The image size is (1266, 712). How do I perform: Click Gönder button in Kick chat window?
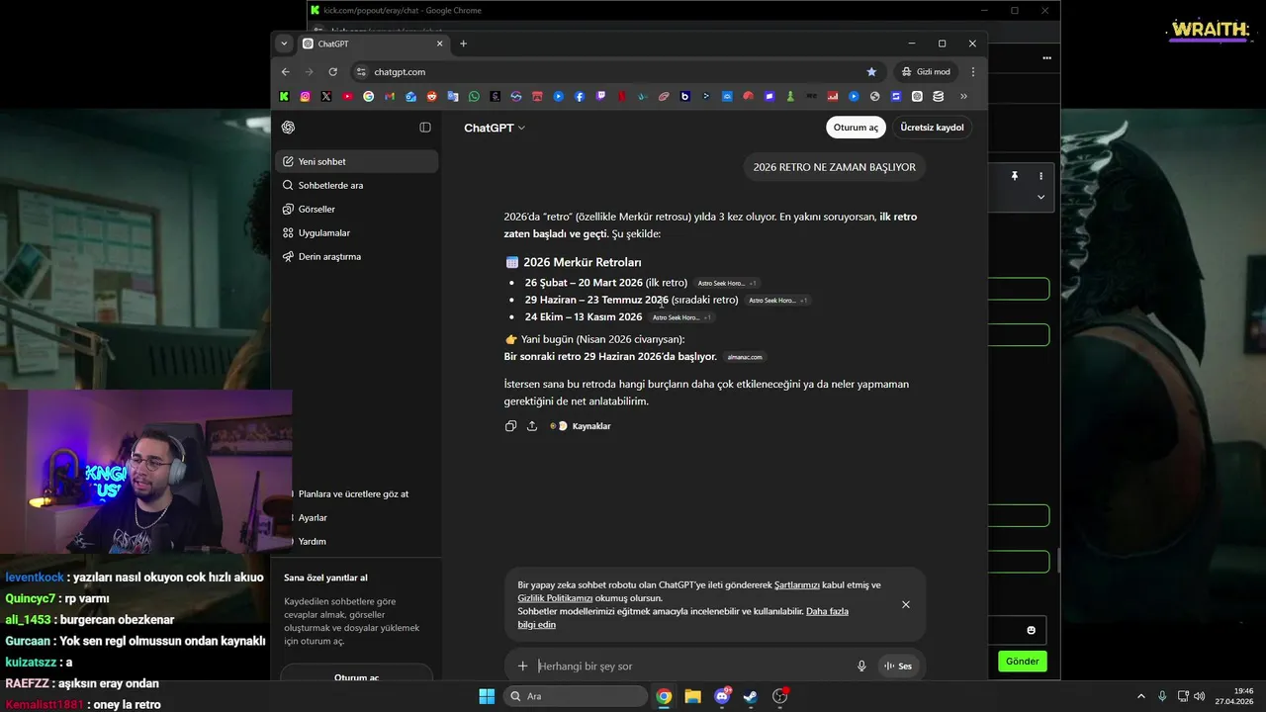[1023, 661]
